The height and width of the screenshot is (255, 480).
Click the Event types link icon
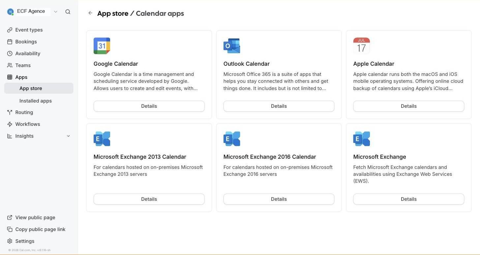click(10, 30)
